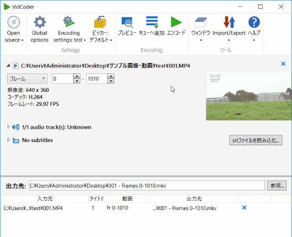Open the Open source disc menu
Image resolution: width=292 pixels, height=237 pixels.
tap(14, 29)
